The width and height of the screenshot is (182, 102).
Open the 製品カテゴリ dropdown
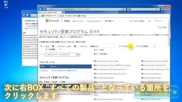[105, 46]
